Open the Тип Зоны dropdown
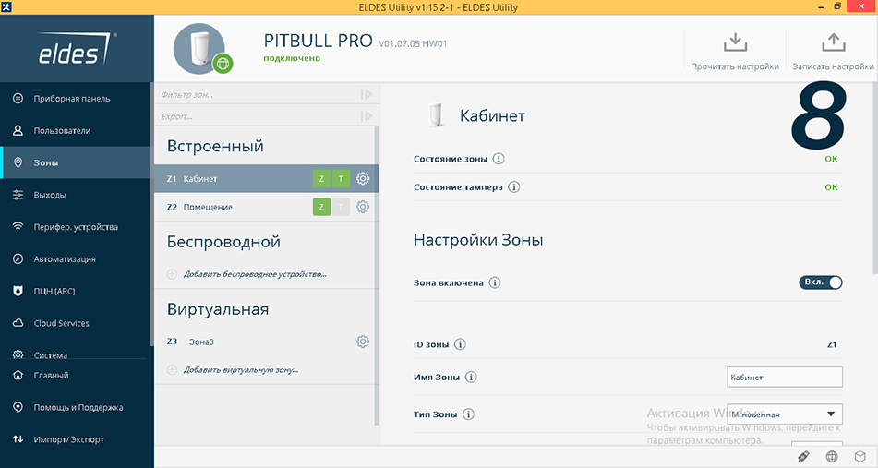This screenshot has width=878, height=468. (785, 414)
